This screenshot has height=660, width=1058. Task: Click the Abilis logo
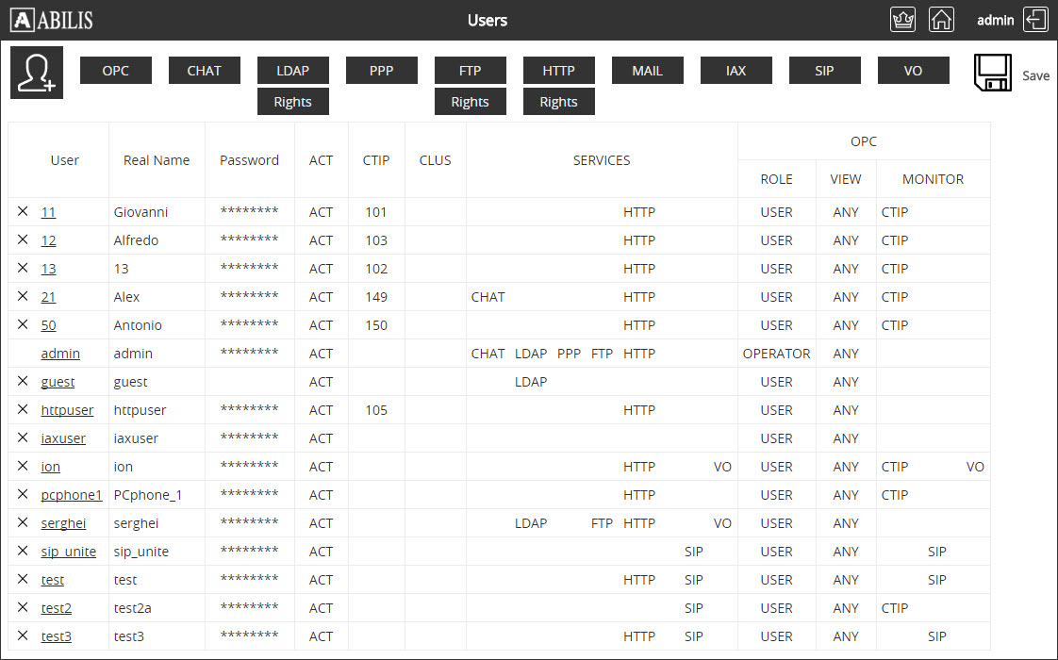52,20
